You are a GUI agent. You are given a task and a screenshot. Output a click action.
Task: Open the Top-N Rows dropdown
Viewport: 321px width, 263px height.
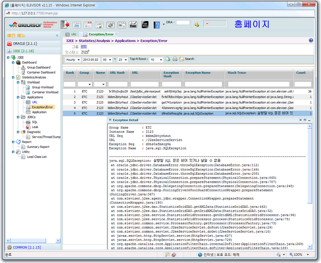pos(161,60)
